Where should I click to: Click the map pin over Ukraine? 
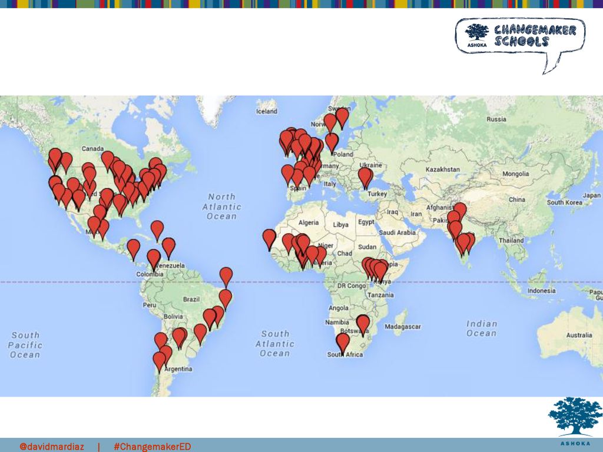pos(365,179)
